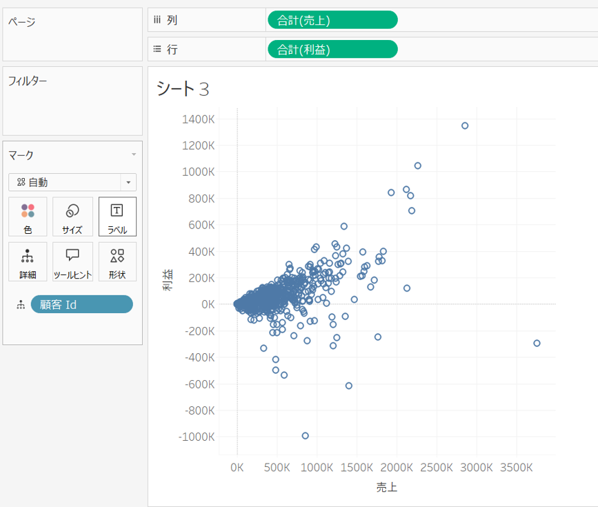Open the ツールヒント (Tooltip) marks card

pos(72,261)
